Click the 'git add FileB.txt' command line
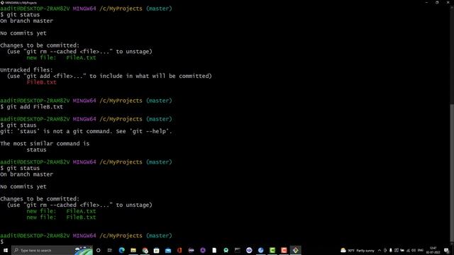The height and width of the screenshot is (255, 454). pyautogui.click(x=31, y=107)
